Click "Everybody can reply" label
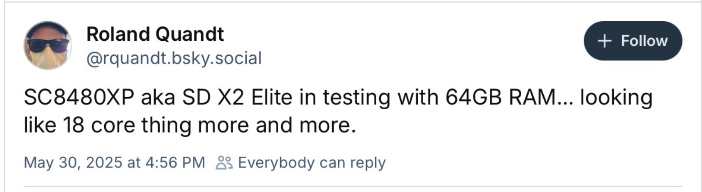Image resolution: width=702 pixels, height=192 pixels. point(312,162)
